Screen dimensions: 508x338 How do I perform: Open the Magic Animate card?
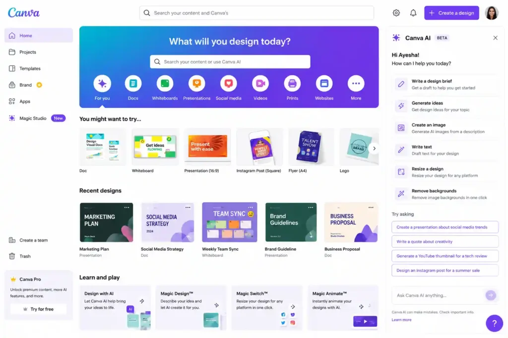coord(343,308)
